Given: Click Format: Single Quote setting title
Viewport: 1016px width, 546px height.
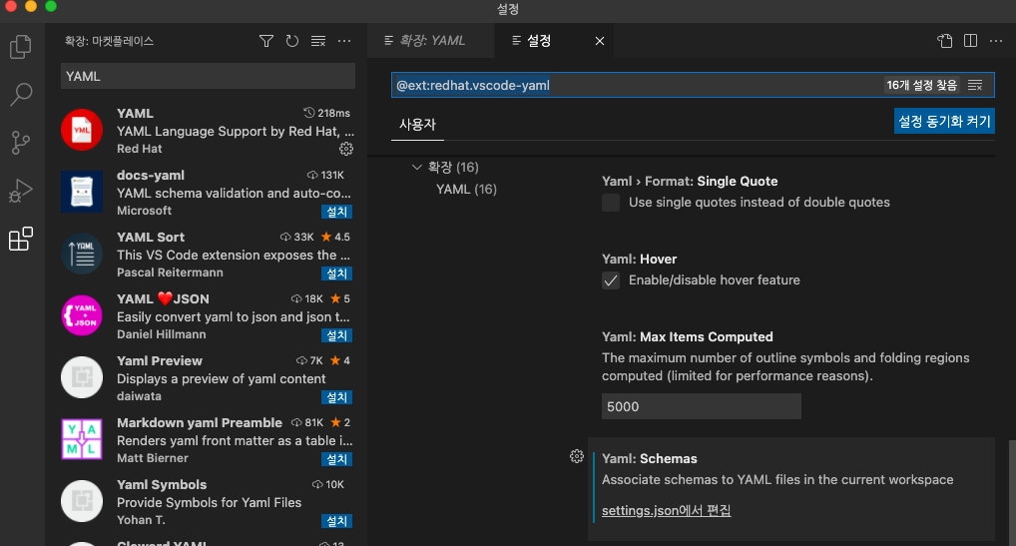Looking at the screenshot, I should pos(690,182).
